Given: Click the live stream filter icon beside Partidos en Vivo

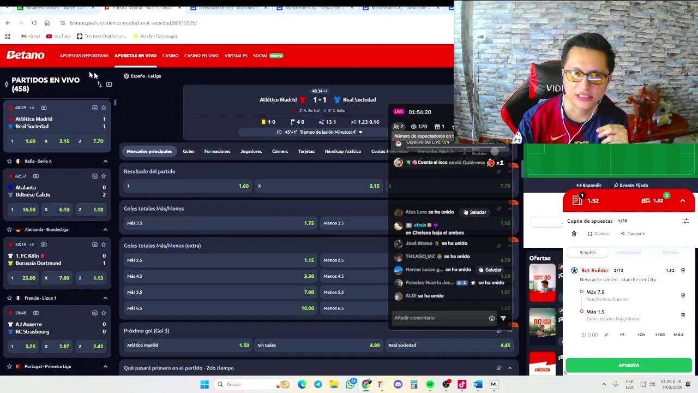Looking at the screenshot, I should pyautogui.click(x=109, y=84).
